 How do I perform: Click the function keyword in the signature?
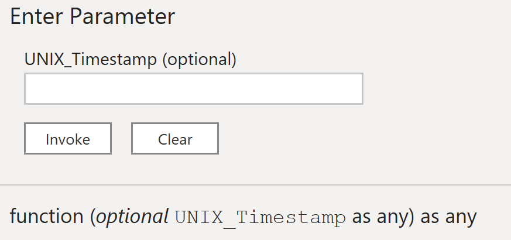pos(47,217)
